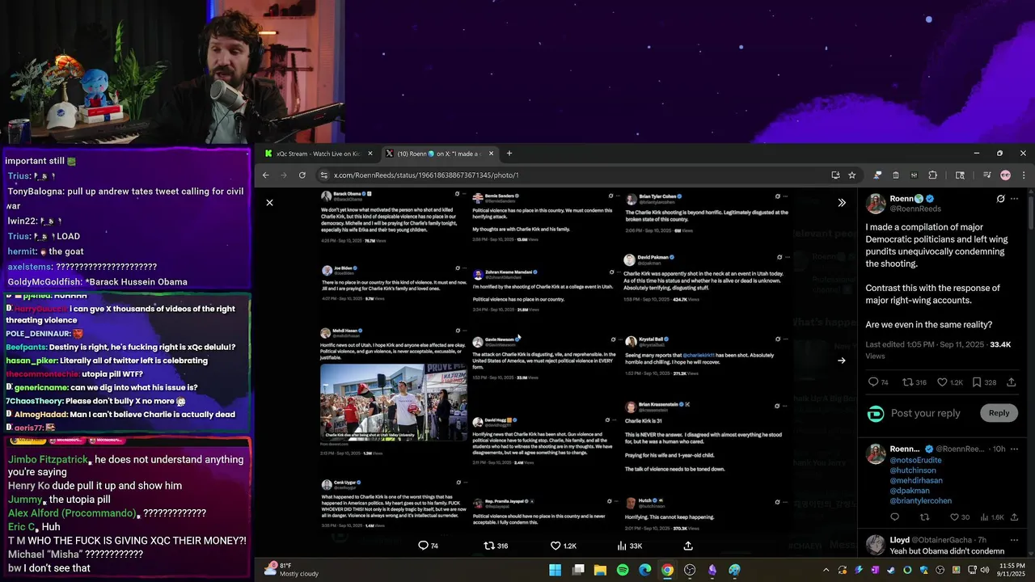1035x582 pixels.
Task: Click the reply count icon in side panel
Action: pyautogui.click(x=872, y=382)
